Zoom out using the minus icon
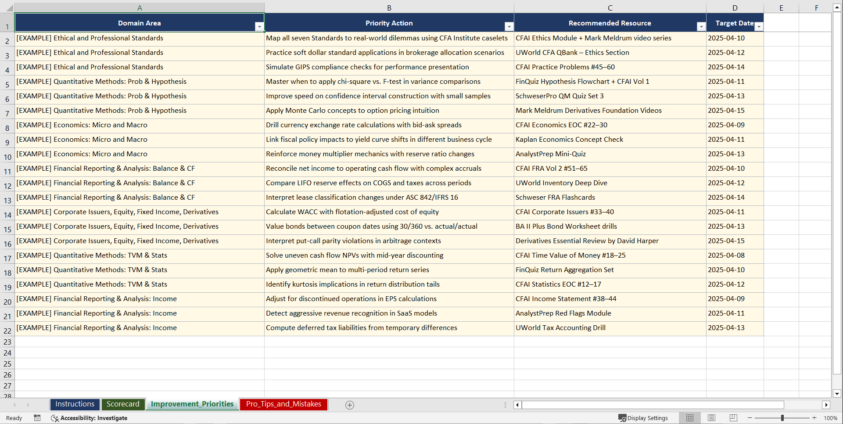 pyautogui.click(x=750, y=418)
